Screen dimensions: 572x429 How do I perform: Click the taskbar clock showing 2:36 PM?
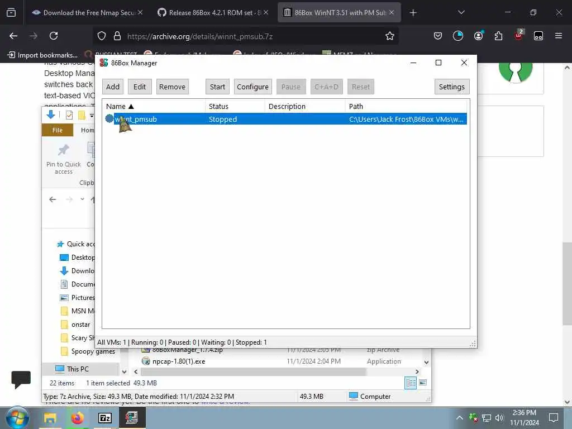click(524, 418)
